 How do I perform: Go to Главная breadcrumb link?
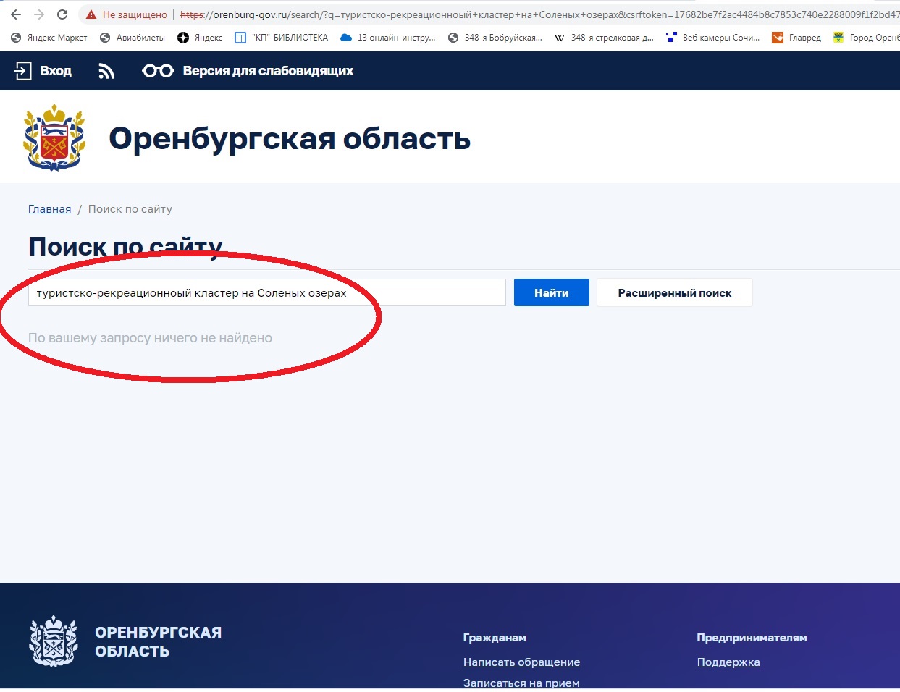(49, 209)
